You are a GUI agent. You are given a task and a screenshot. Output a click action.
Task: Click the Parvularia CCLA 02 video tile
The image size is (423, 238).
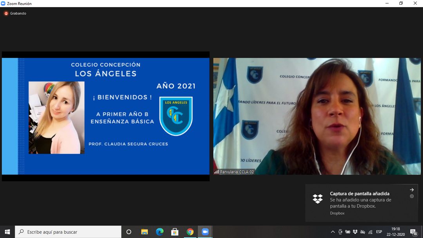[x=317, y=116]
